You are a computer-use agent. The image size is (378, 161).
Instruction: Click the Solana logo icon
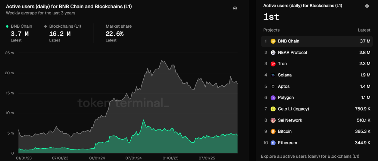pyautogui.click(x=273, y=75)
